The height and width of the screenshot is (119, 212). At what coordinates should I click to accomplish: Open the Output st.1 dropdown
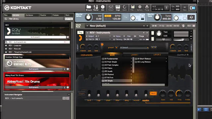coord(99,36)
